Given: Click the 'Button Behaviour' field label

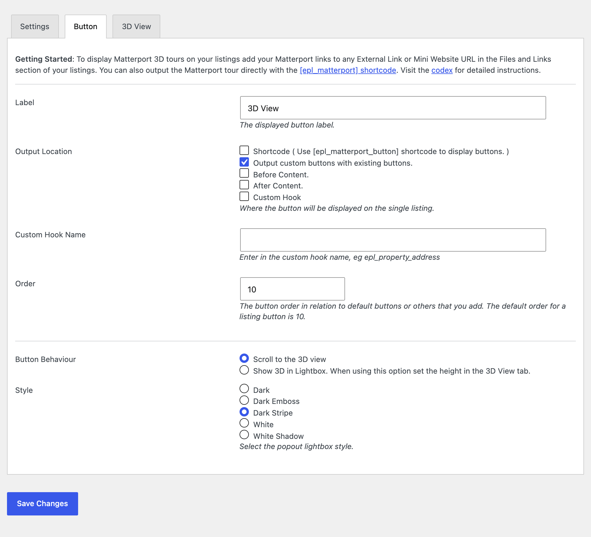Looking at the screenshot, I should pyautogui.click(x=45, y=359).
